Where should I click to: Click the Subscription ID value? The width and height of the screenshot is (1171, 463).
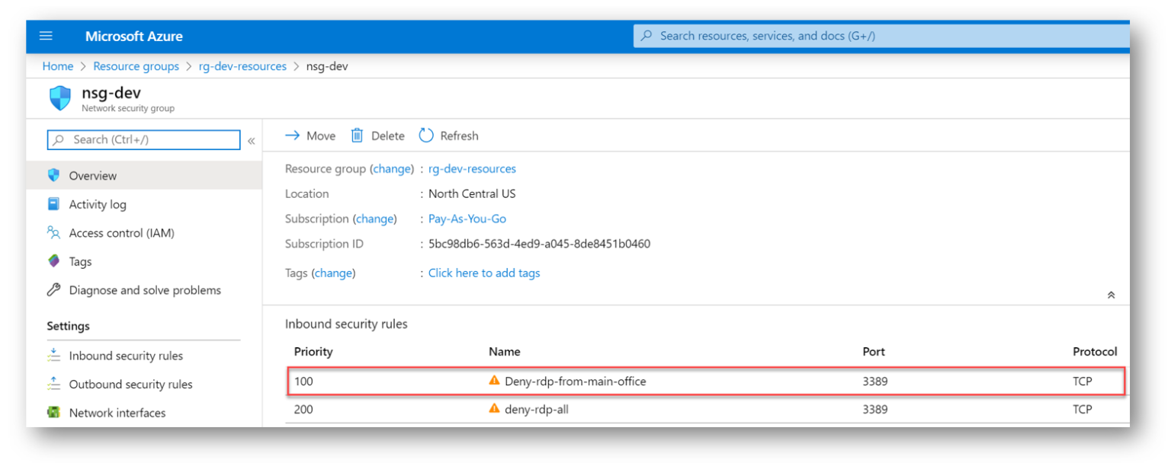click(539, 244)
